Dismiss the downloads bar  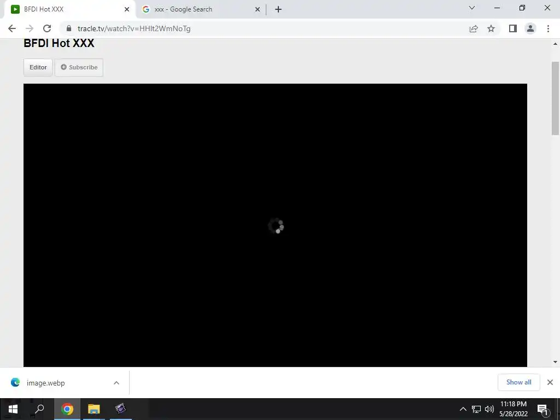[550, 382]
